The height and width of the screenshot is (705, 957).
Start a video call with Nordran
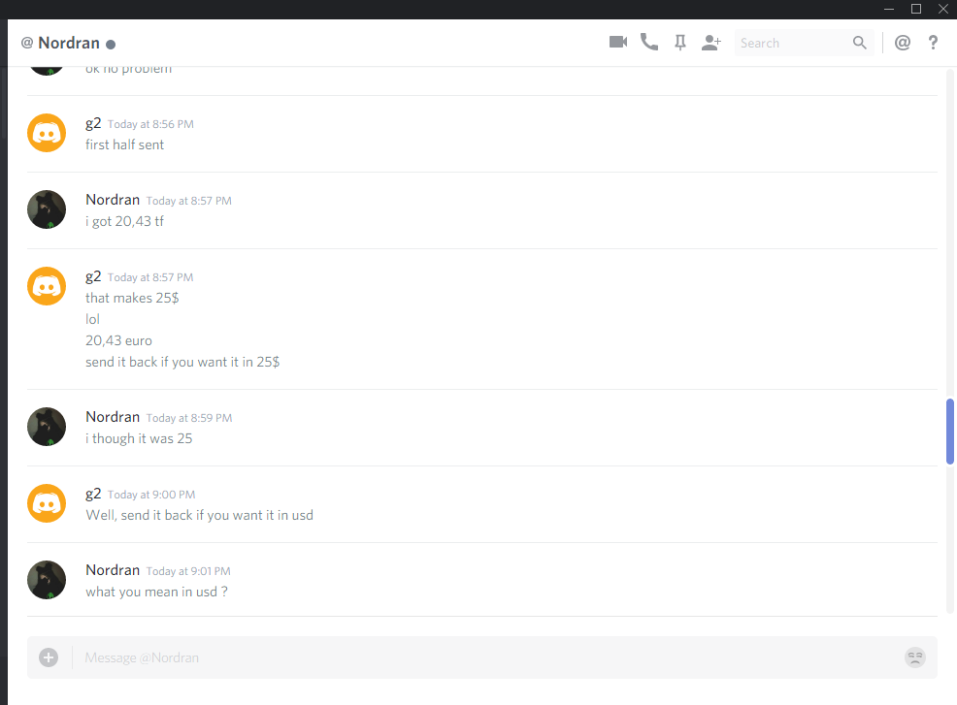[x=618, y=42]
